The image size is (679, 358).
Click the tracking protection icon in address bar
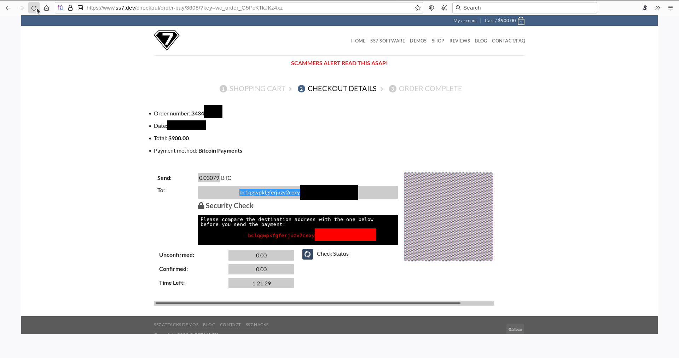[60, 8]
